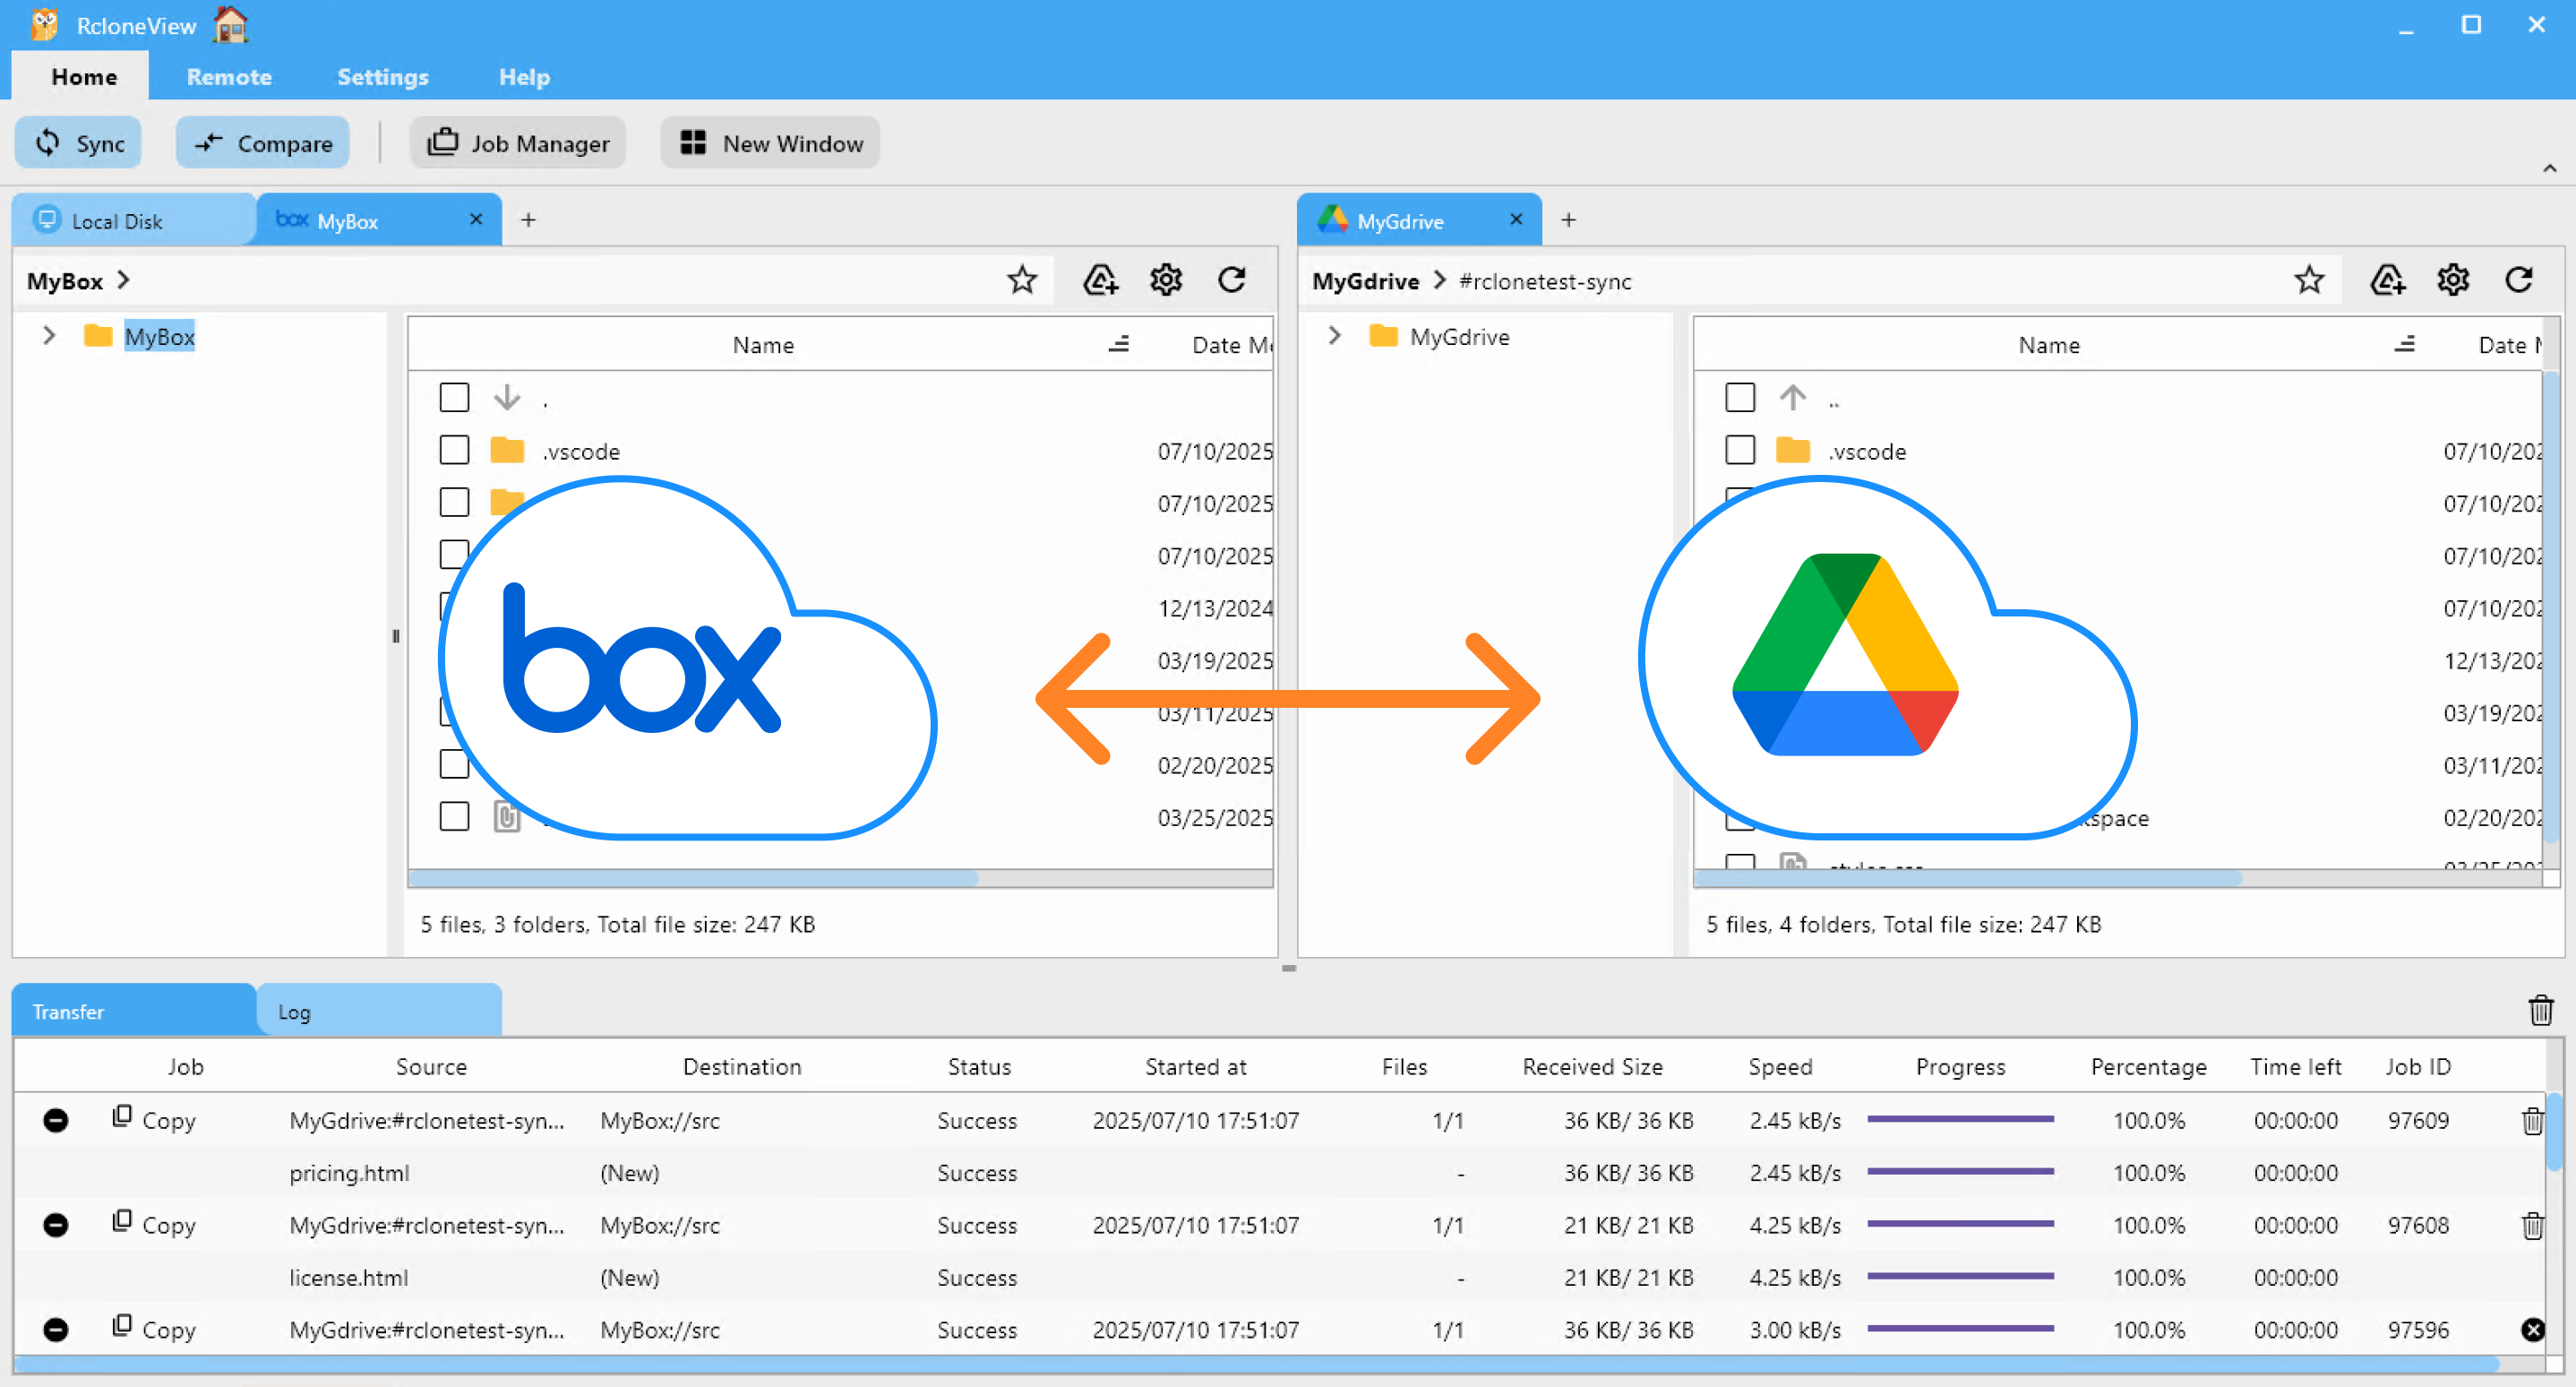
Task: Delete job 97609 using its row trash icon
Action: (x=2534, y=1121)
